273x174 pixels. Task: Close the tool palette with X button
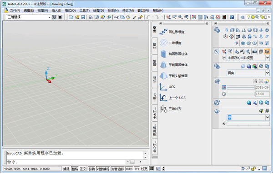click(207, 24)
